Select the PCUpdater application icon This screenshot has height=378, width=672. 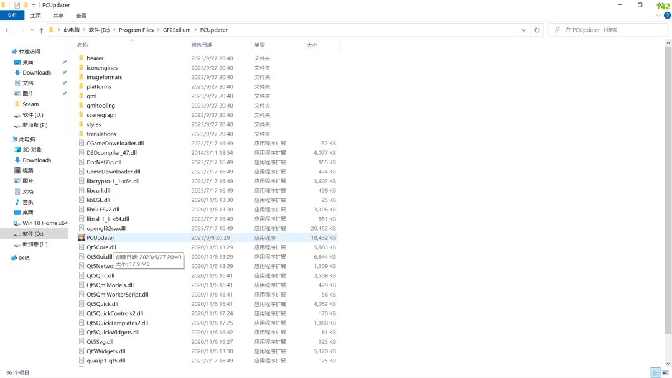82,237
